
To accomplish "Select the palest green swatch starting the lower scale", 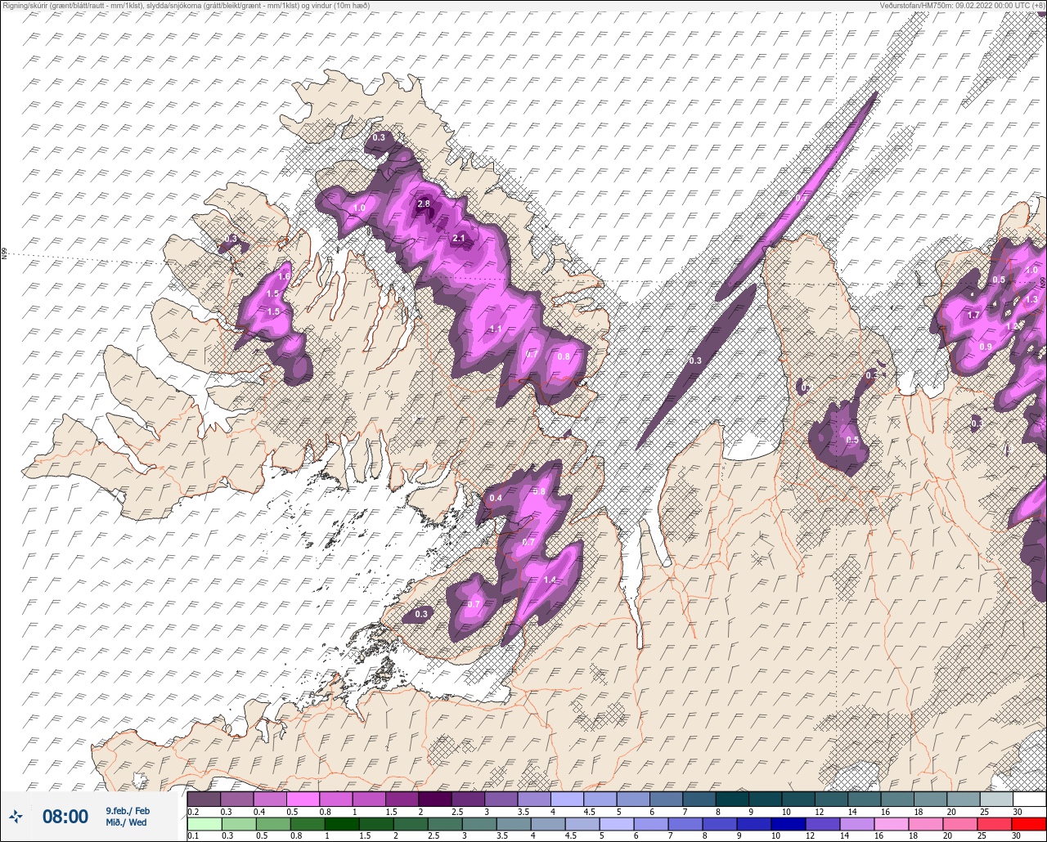I will tap(204, 824).
